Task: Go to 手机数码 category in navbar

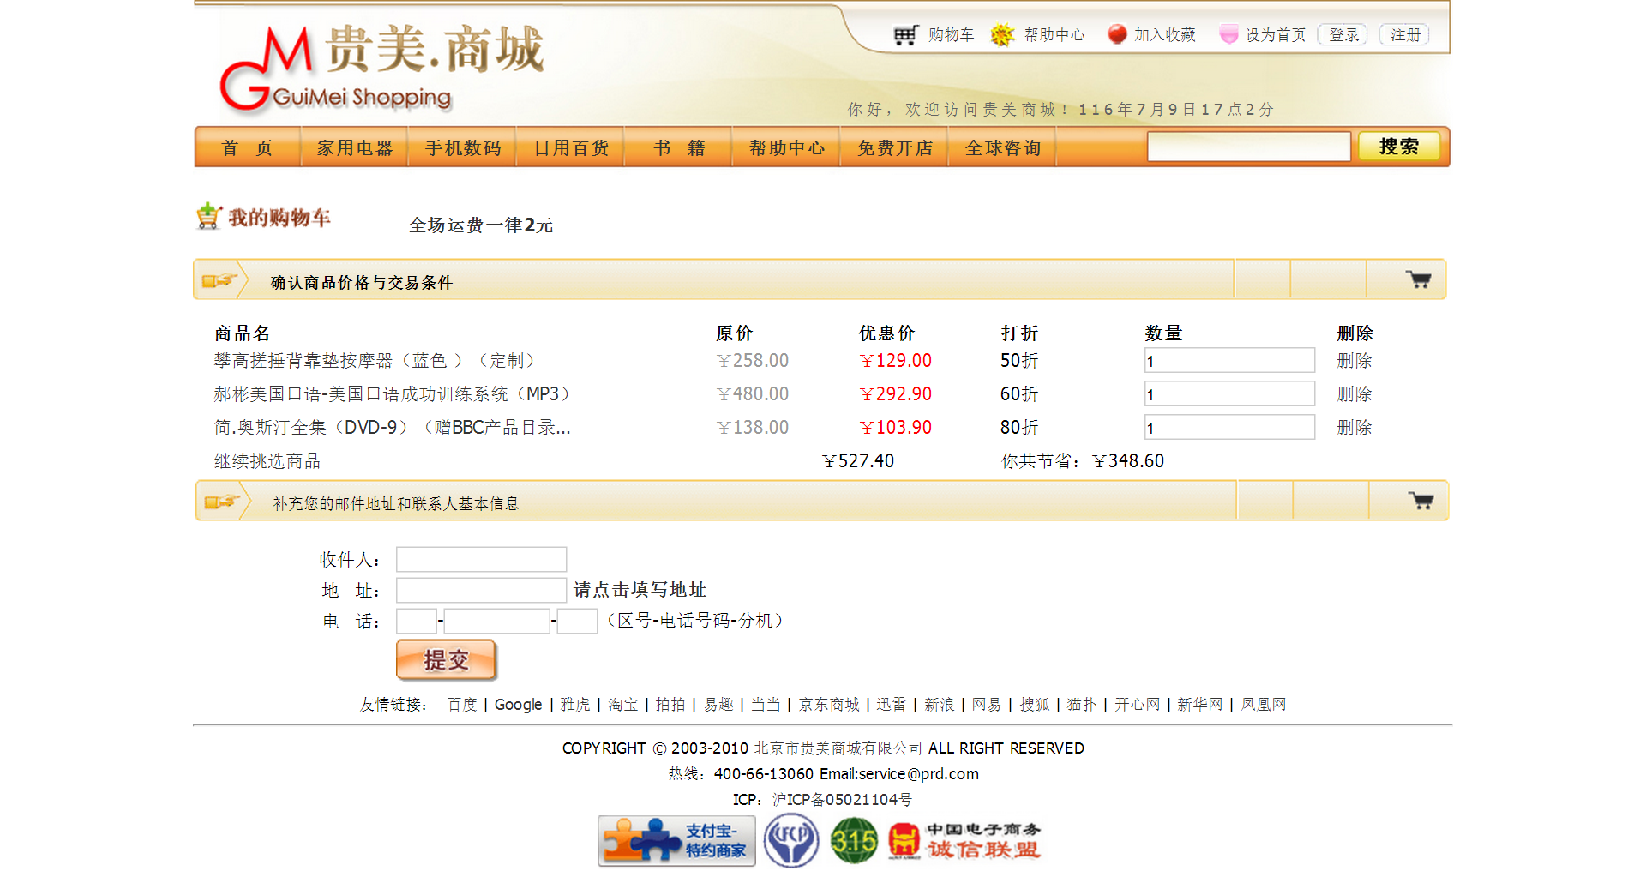Action: 463,147
